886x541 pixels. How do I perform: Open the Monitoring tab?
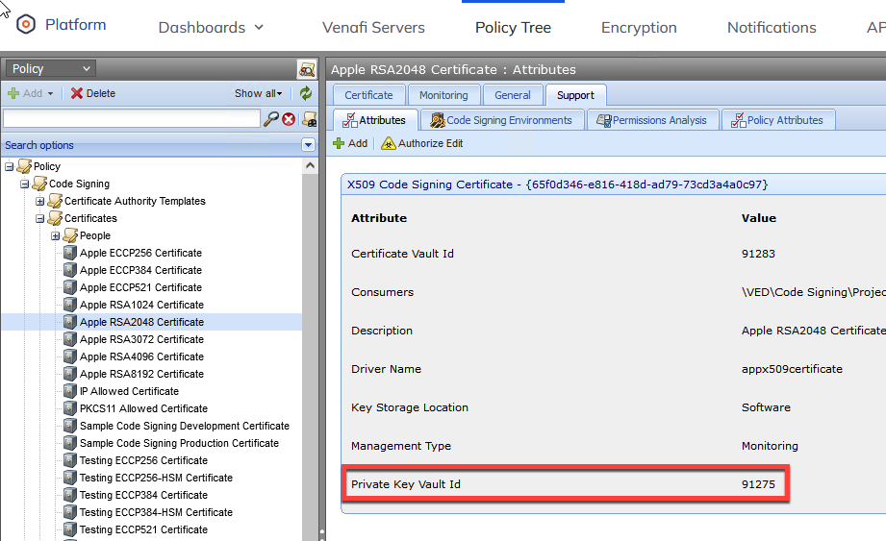(x=443, y=95)
